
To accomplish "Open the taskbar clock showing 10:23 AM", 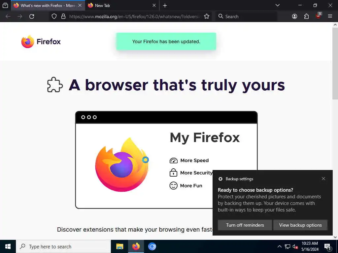I will (x=310, y=246).
